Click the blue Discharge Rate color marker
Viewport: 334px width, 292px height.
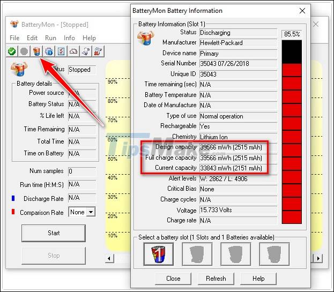(13, 198)
